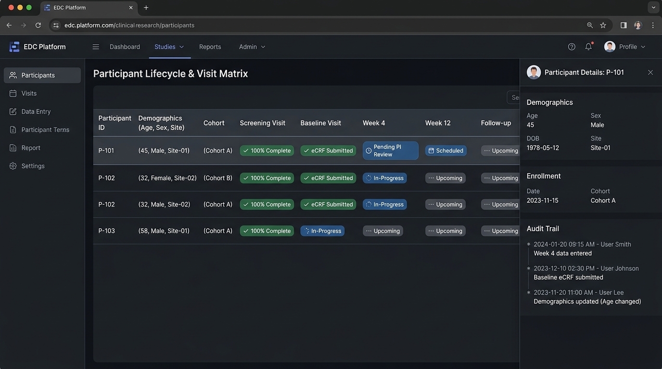662x369 pixels.
Task: Click the Week 4 data entered audit entry
Action: [582, 248]
